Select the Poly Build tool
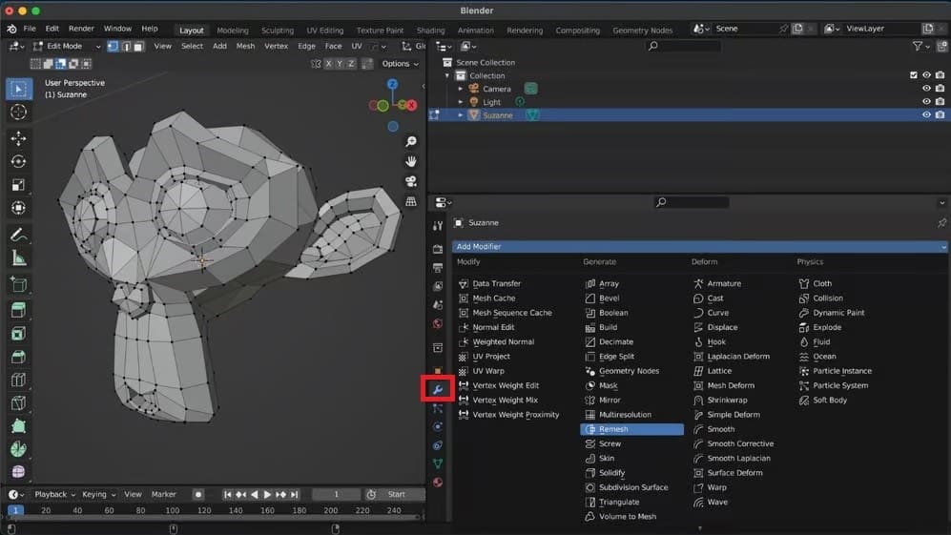Image resolution: width=951 pixels, height=535 pixels. (18, 426)
